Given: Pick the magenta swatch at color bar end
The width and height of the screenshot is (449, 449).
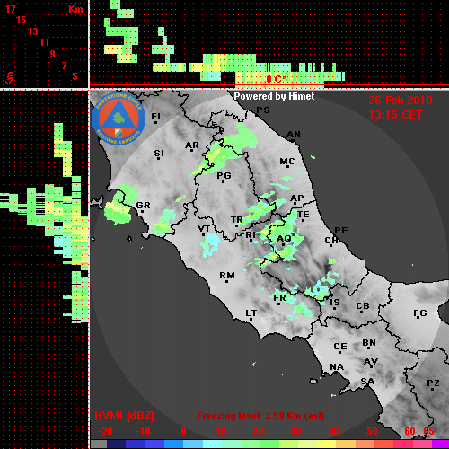Looking at the screenshot, I should [441, 445].
